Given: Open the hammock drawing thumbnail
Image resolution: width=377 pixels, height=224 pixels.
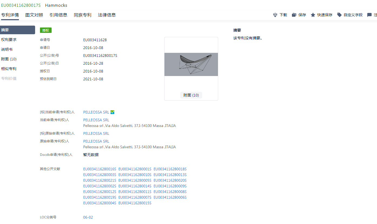Looking at the screenshot, I should click(191, 64).
